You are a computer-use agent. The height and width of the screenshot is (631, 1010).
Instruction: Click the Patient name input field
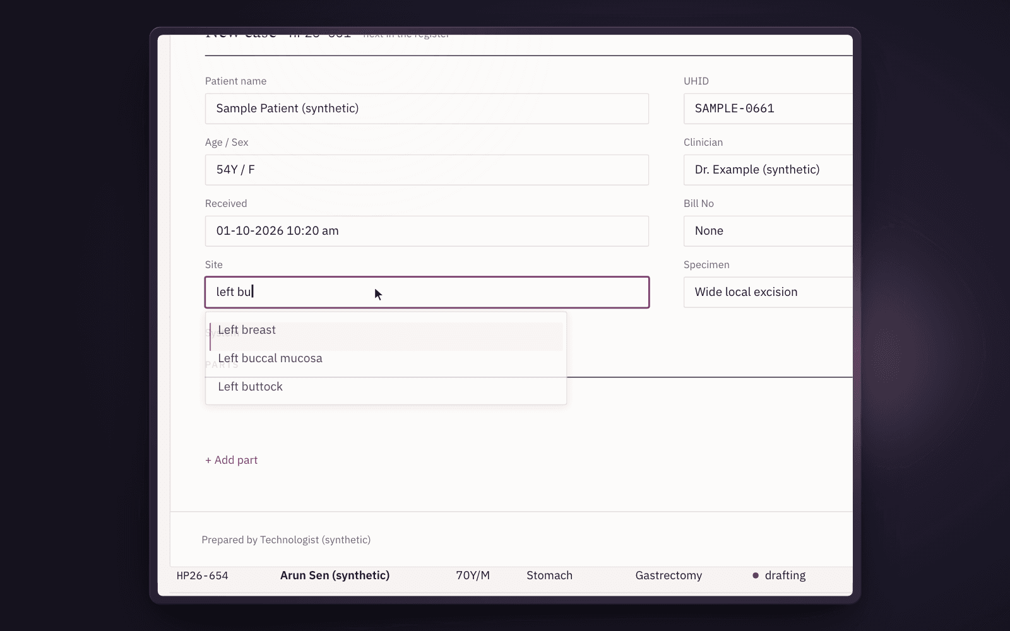(x=427, y=109)
